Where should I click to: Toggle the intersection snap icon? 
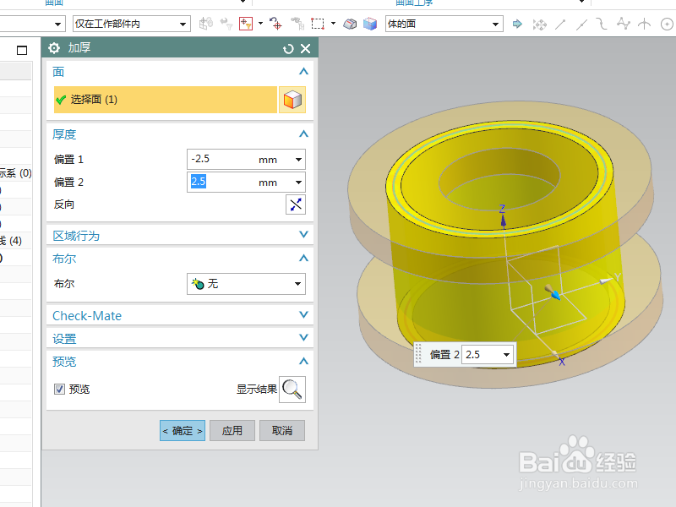(644, 24)
